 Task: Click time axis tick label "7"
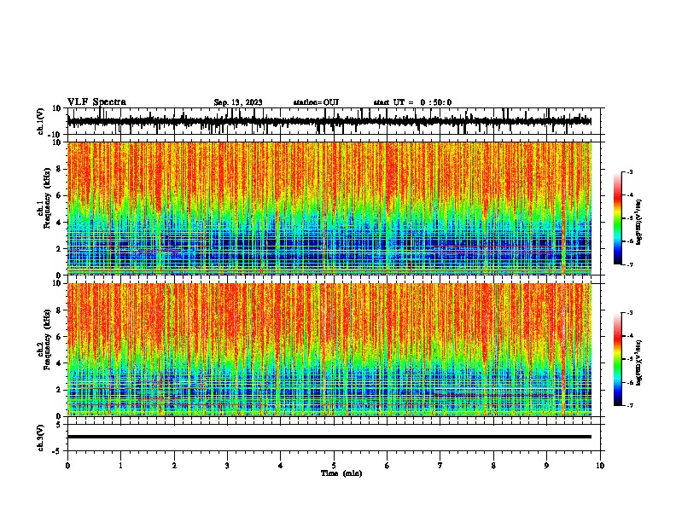click(440, 466)
